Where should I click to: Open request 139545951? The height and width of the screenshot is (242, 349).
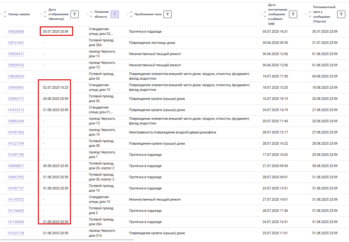16,88
